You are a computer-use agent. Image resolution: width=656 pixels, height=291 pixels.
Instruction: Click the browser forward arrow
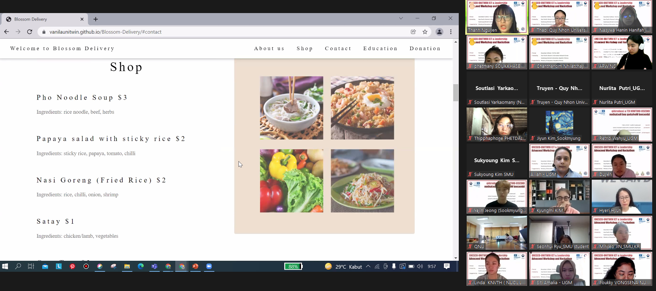coord(18,32)
